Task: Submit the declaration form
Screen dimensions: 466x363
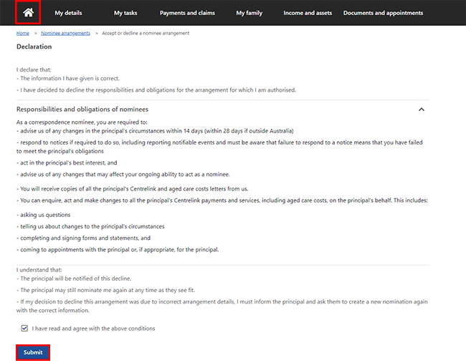Action: 33,352
